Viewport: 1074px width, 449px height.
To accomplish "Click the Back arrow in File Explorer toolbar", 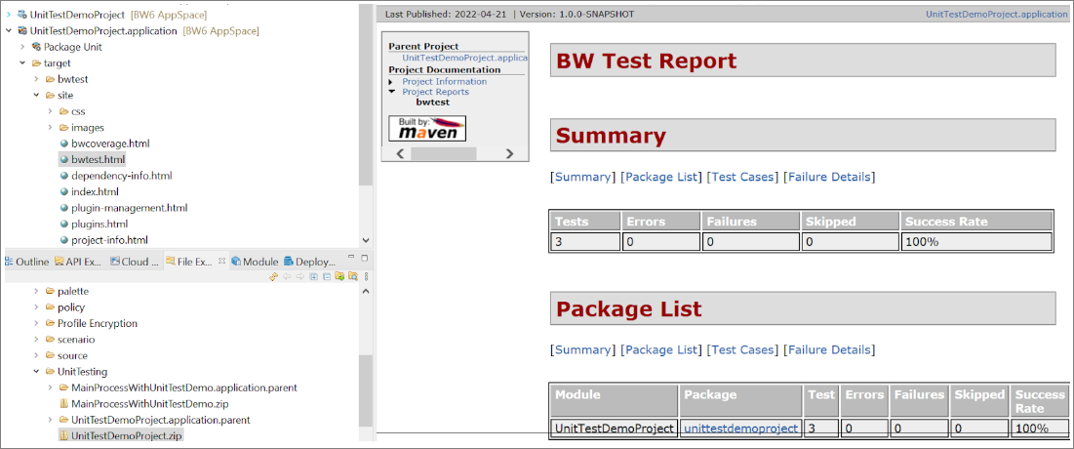I will (287, 276).
